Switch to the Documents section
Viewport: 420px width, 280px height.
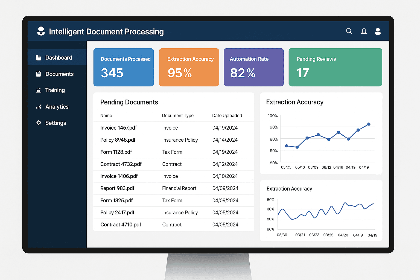coord(59,74)
